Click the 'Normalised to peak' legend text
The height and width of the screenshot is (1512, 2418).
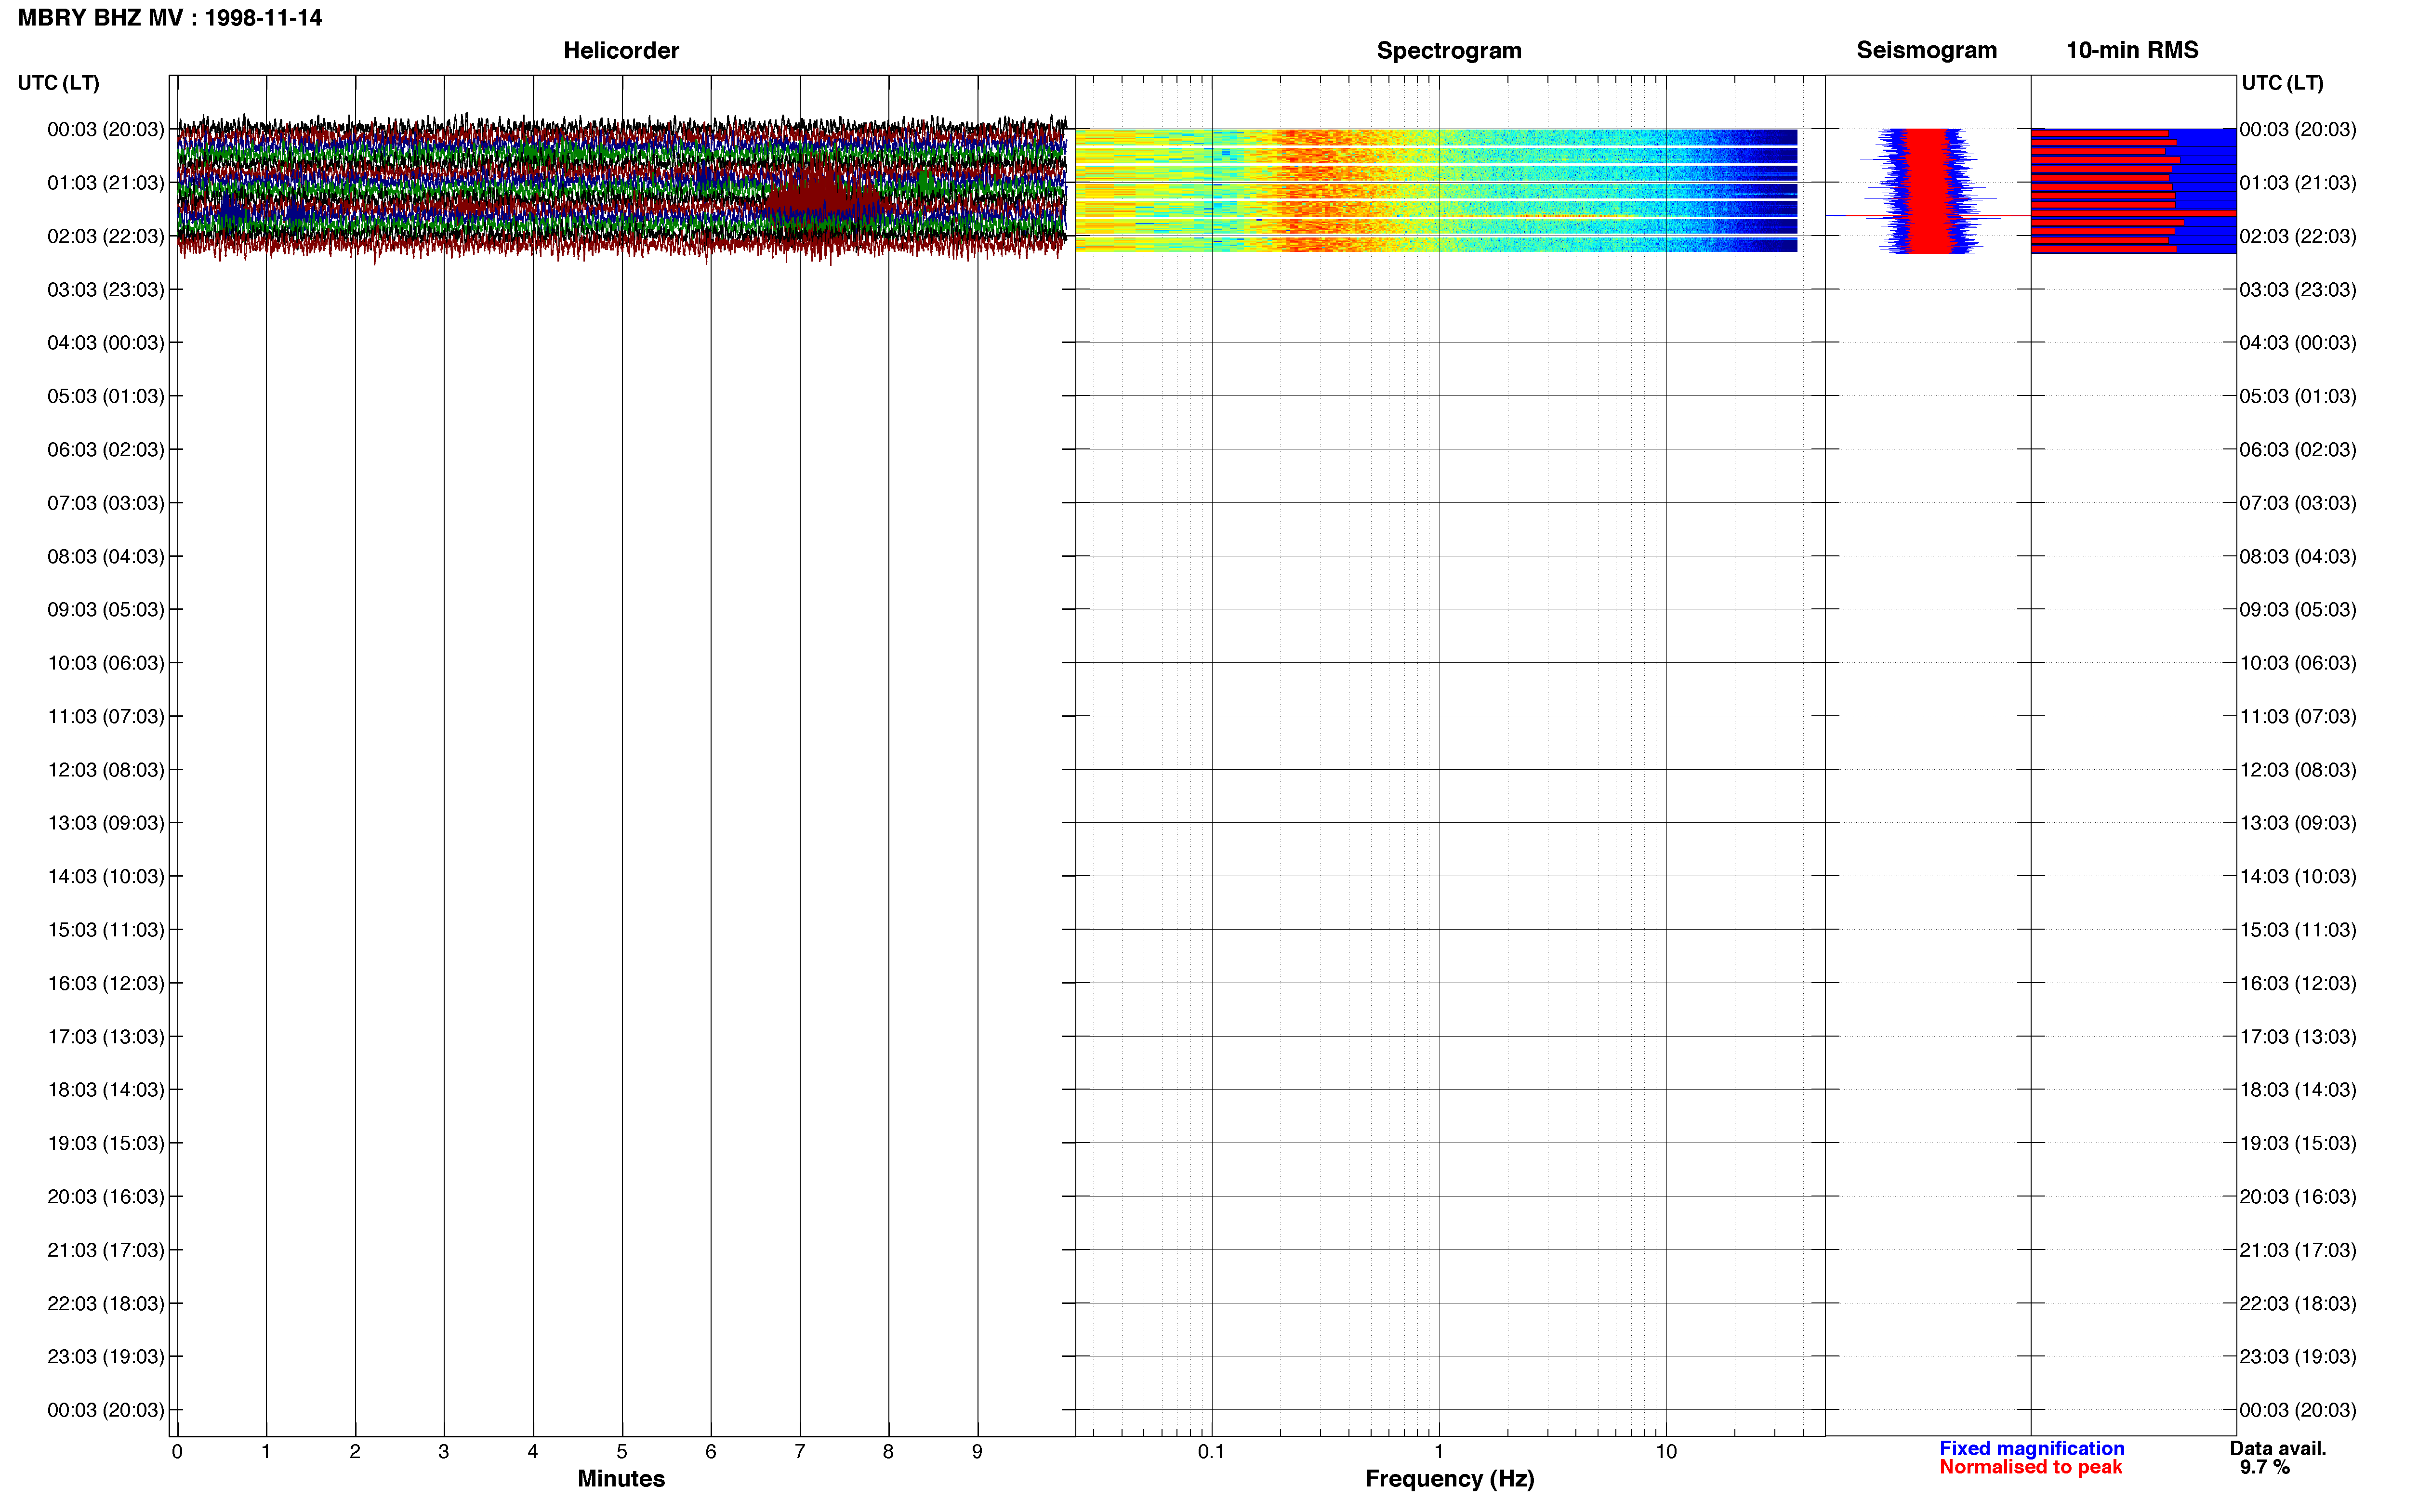point(2030,1467)
